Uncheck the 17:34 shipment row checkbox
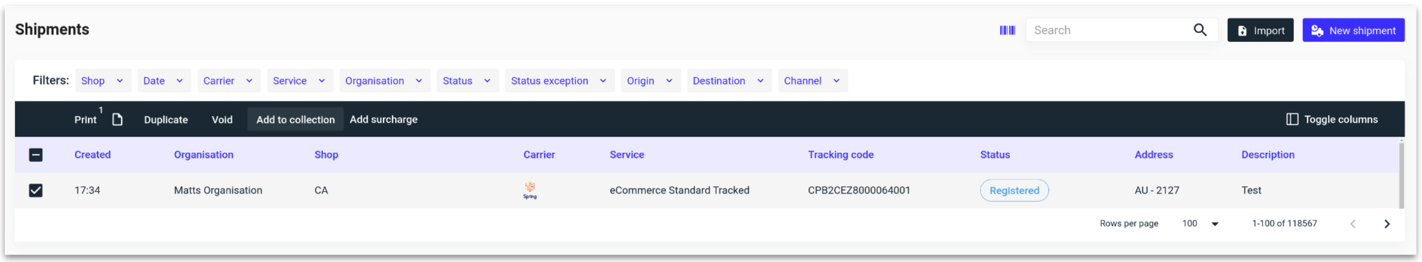1422x262 pixels. (36, 190)
